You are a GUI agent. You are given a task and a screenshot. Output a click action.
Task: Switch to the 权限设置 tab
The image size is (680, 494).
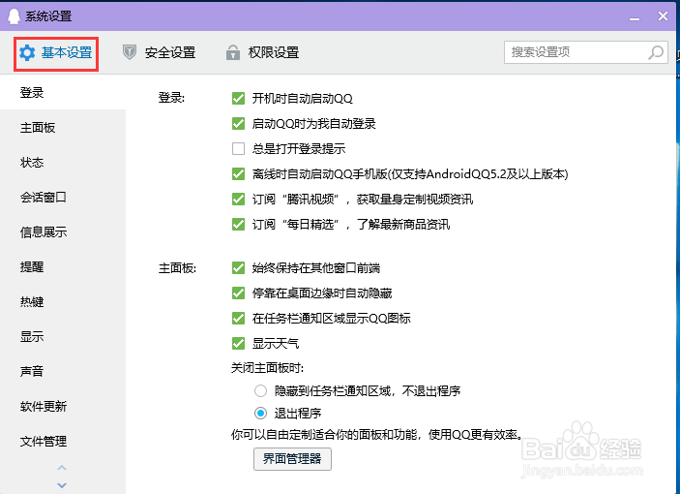click(262, 53)
